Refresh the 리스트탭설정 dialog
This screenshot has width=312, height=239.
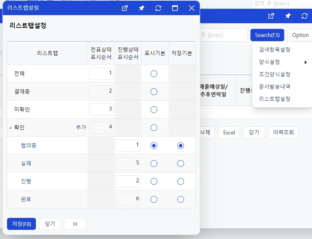[158, 8]
